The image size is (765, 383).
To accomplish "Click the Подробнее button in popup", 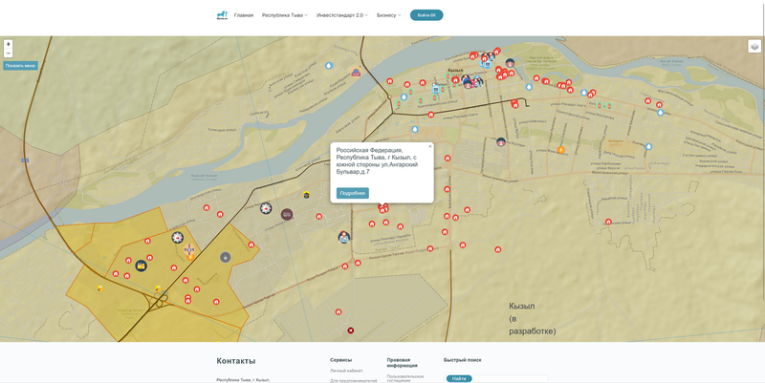I will (352, 193).
